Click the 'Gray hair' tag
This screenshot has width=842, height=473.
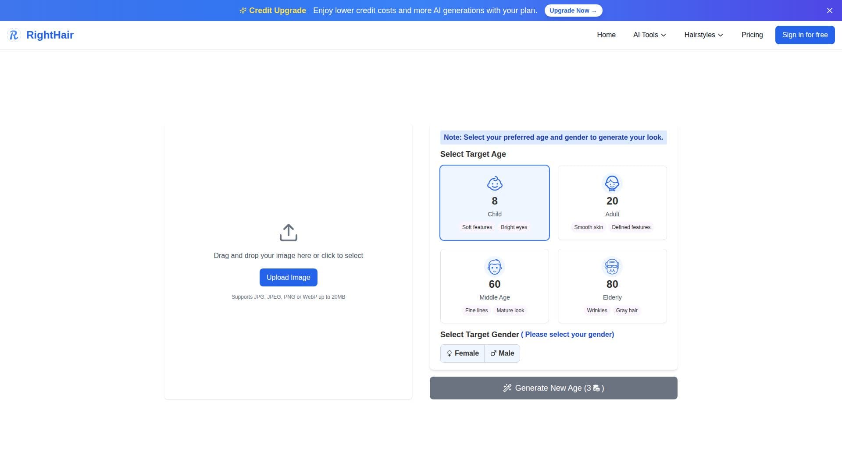[x=627, y=311]
